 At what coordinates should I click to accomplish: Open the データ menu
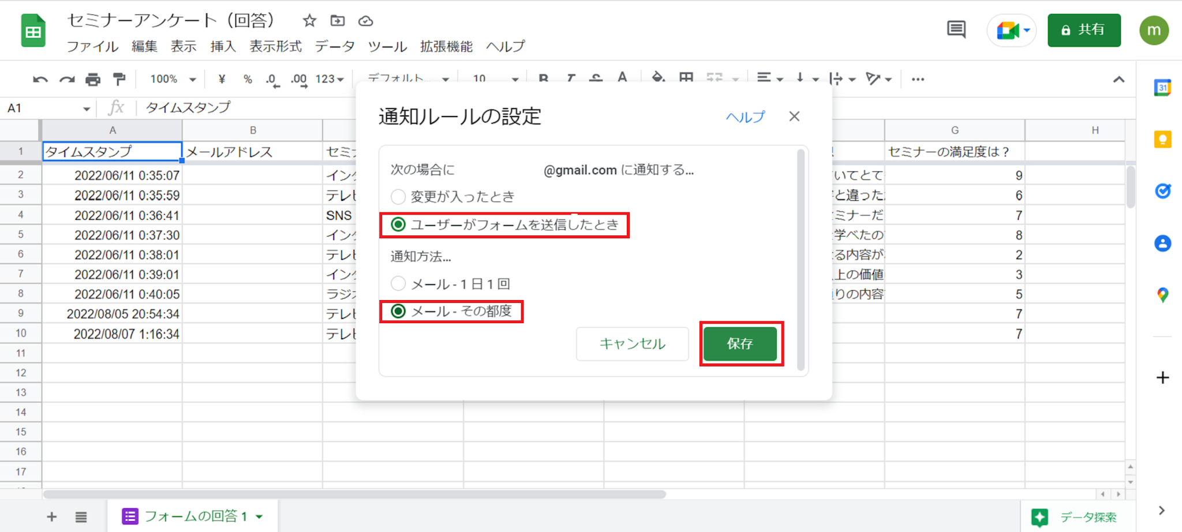coord(335,46)
